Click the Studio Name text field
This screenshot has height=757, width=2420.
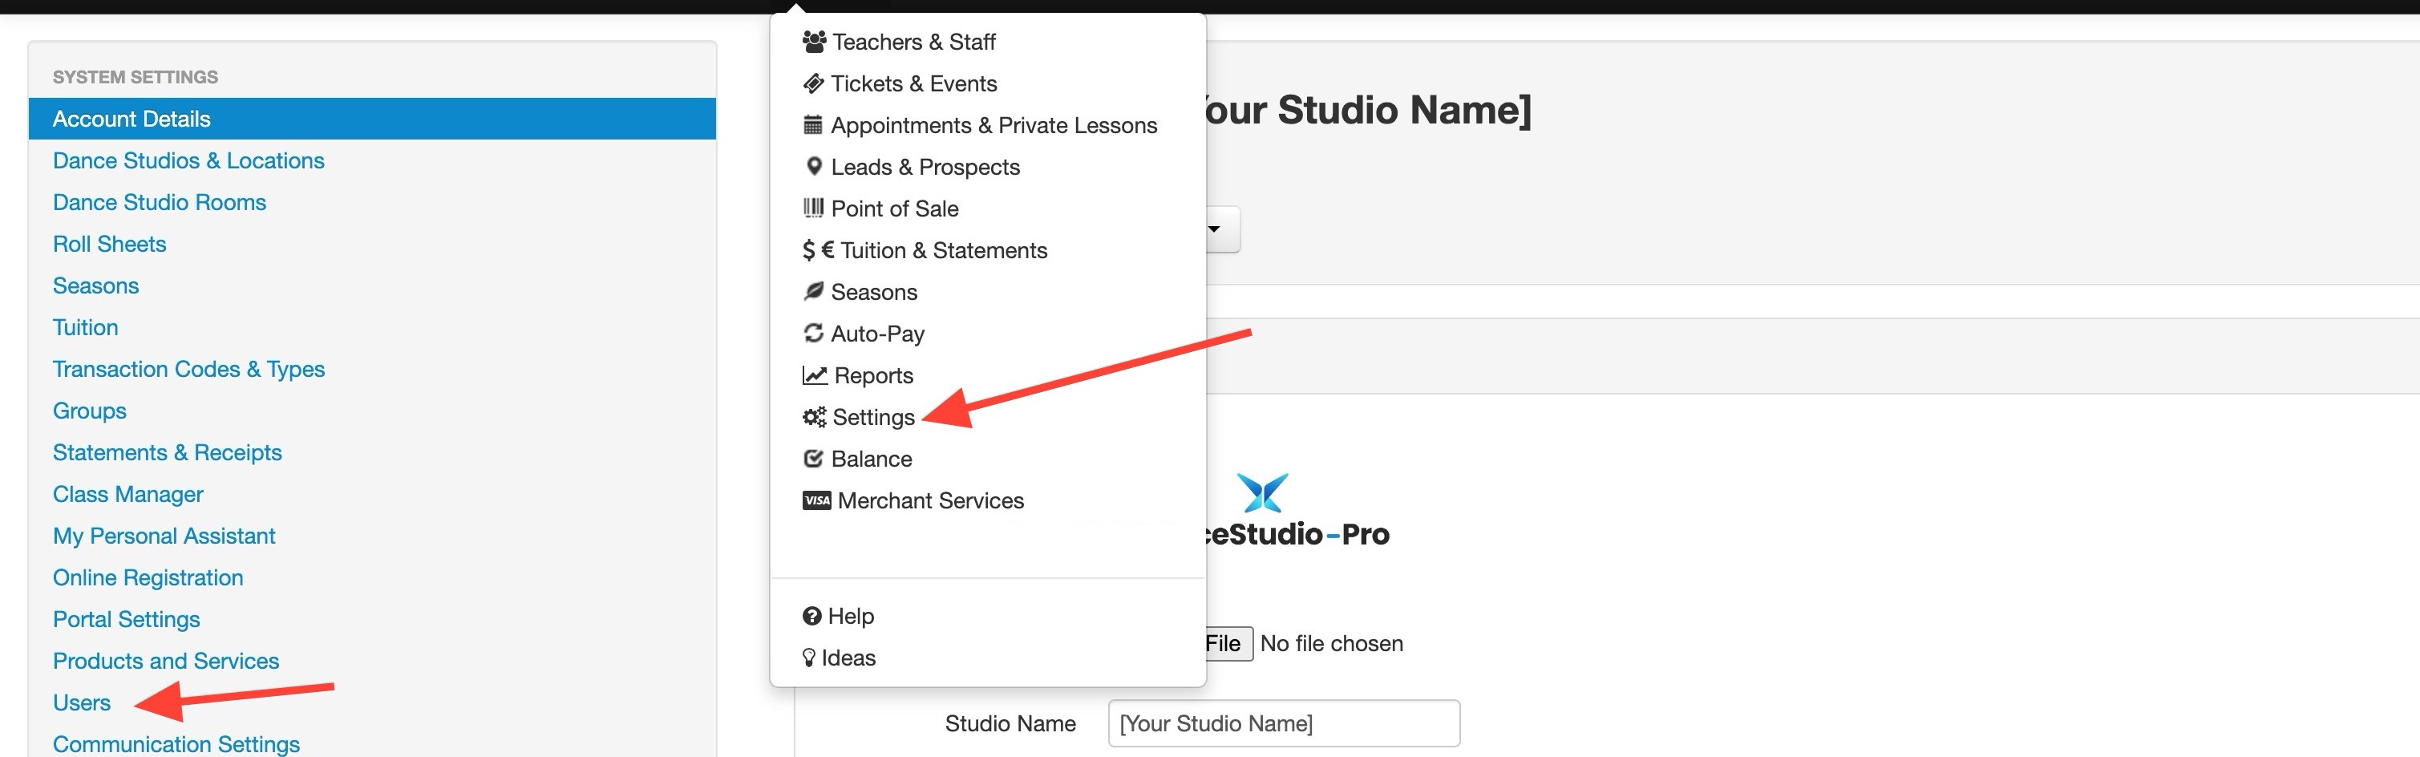1283,723
